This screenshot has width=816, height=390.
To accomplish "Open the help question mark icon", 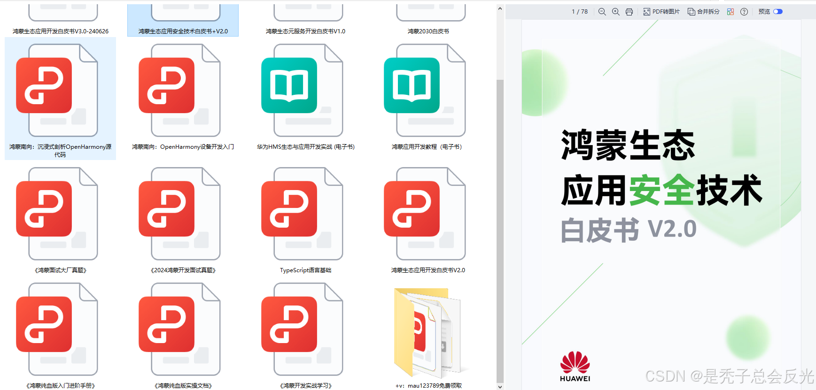I will (x=744, y=12).
